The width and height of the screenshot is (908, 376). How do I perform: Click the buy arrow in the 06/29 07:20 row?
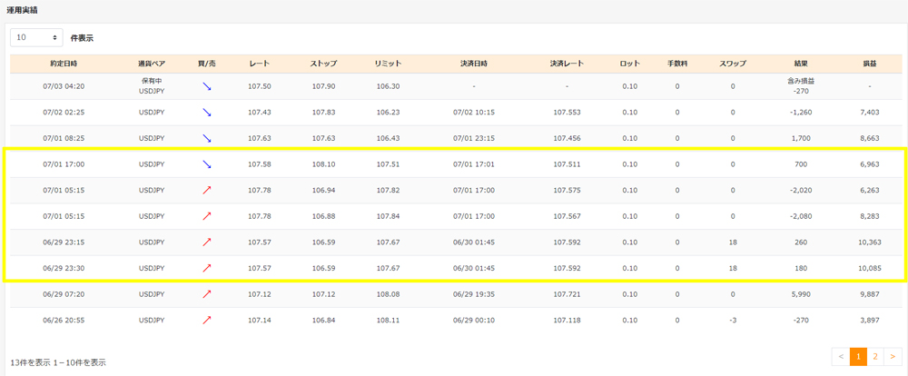coord(207,294)
